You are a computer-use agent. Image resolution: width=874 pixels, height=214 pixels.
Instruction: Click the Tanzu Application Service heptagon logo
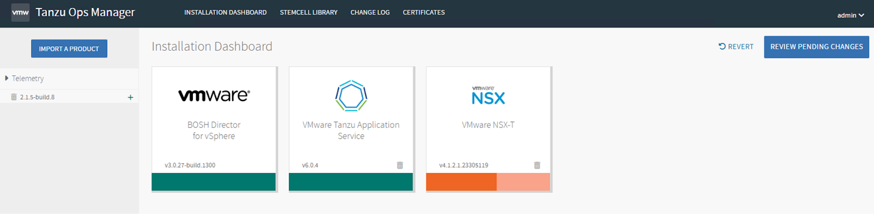tap(351, 96)
